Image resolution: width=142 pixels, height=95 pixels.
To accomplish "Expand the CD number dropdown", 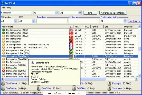I will click(15, 21).
